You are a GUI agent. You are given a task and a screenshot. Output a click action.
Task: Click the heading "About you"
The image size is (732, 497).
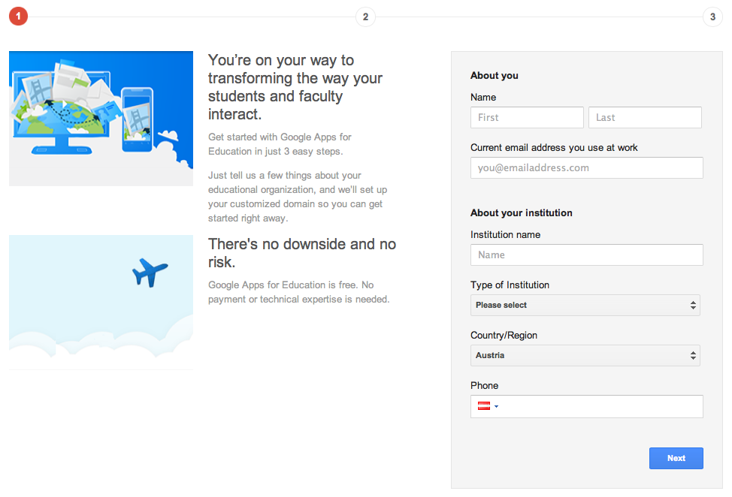[x=495, y=76]
